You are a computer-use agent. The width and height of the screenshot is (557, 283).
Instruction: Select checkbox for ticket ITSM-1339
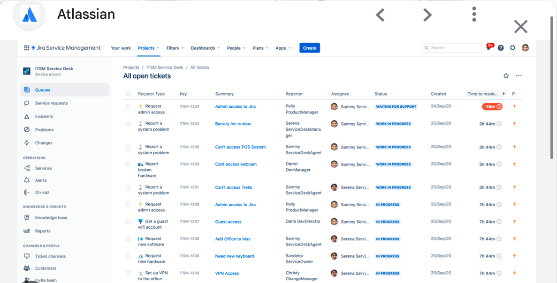click(128, 147)
